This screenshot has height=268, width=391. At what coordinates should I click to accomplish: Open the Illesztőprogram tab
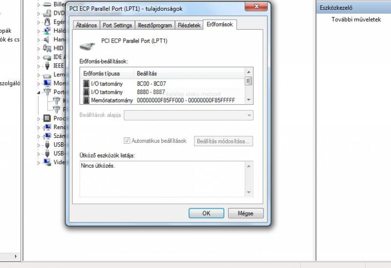(155, 25)
